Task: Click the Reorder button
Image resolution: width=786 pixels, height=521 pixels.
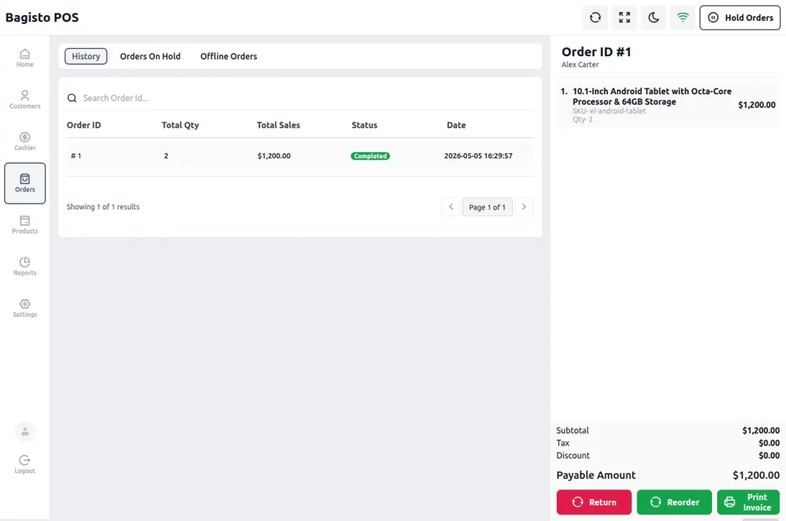Action: 674,502
